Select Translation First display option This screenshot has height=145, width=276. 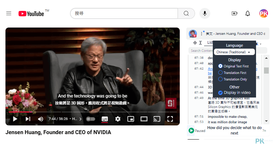(232, 73)
